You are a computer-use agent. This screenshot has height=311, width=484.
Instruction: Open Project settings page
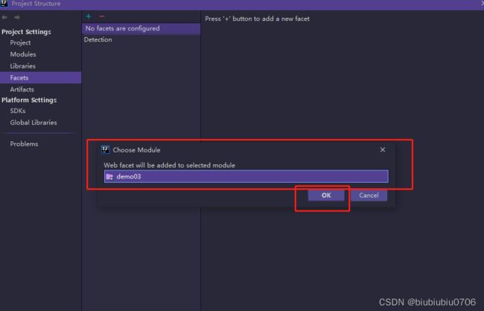(x=20, y=42)
